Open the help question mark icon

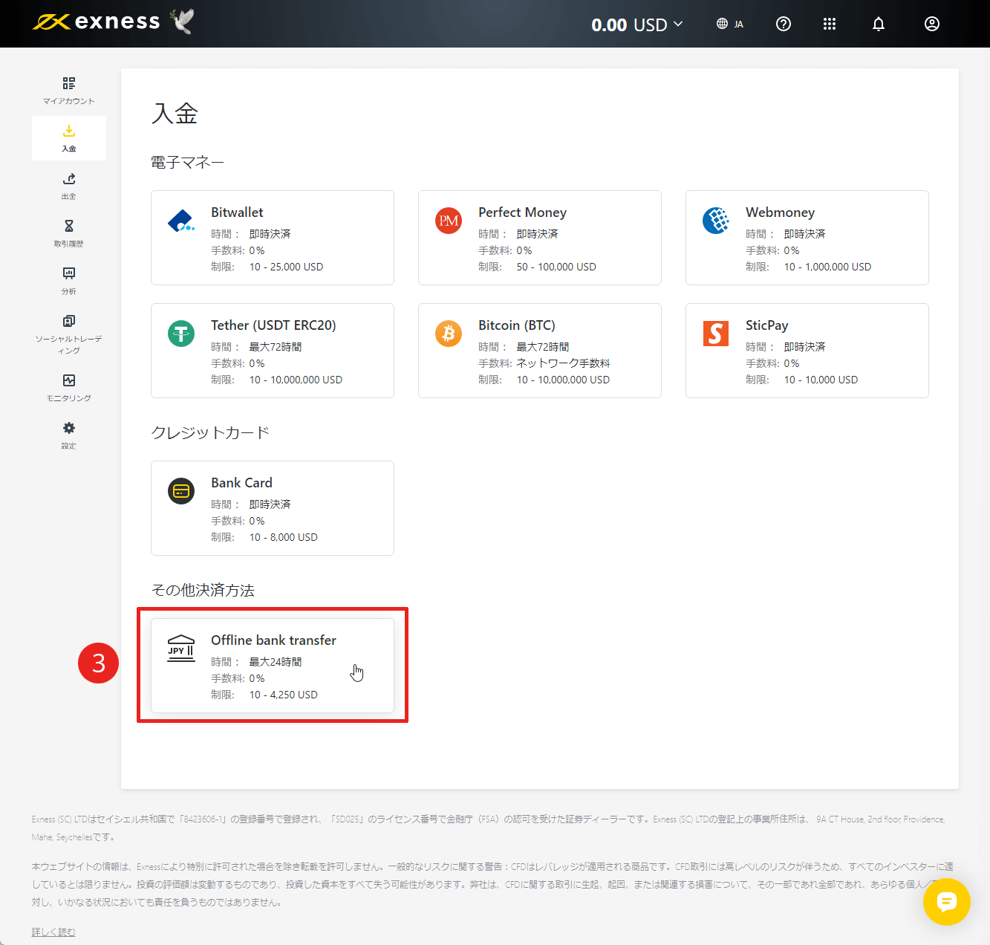(x=784, y=24)
